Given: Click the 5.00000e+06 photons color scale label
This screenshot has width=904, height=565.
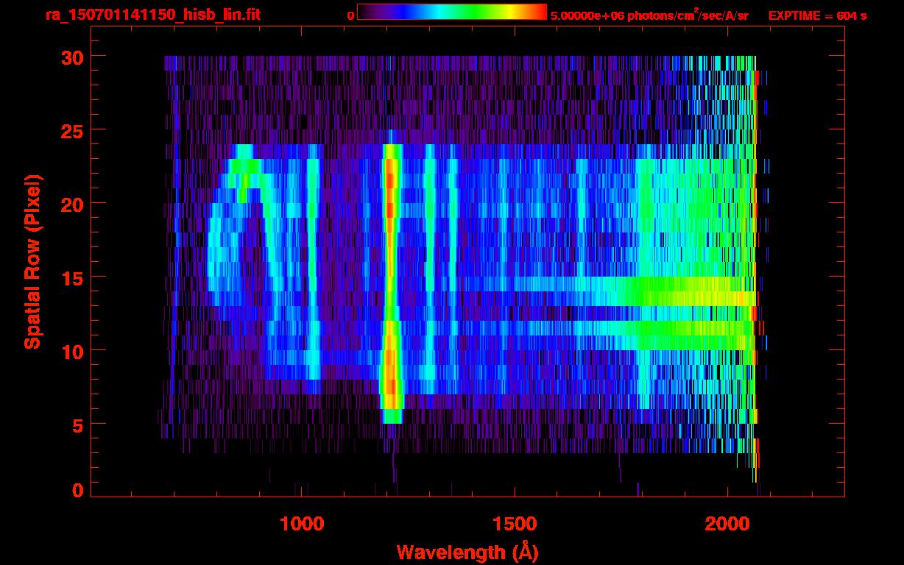Looking at the screenshot, I should [x=649, y=15].
